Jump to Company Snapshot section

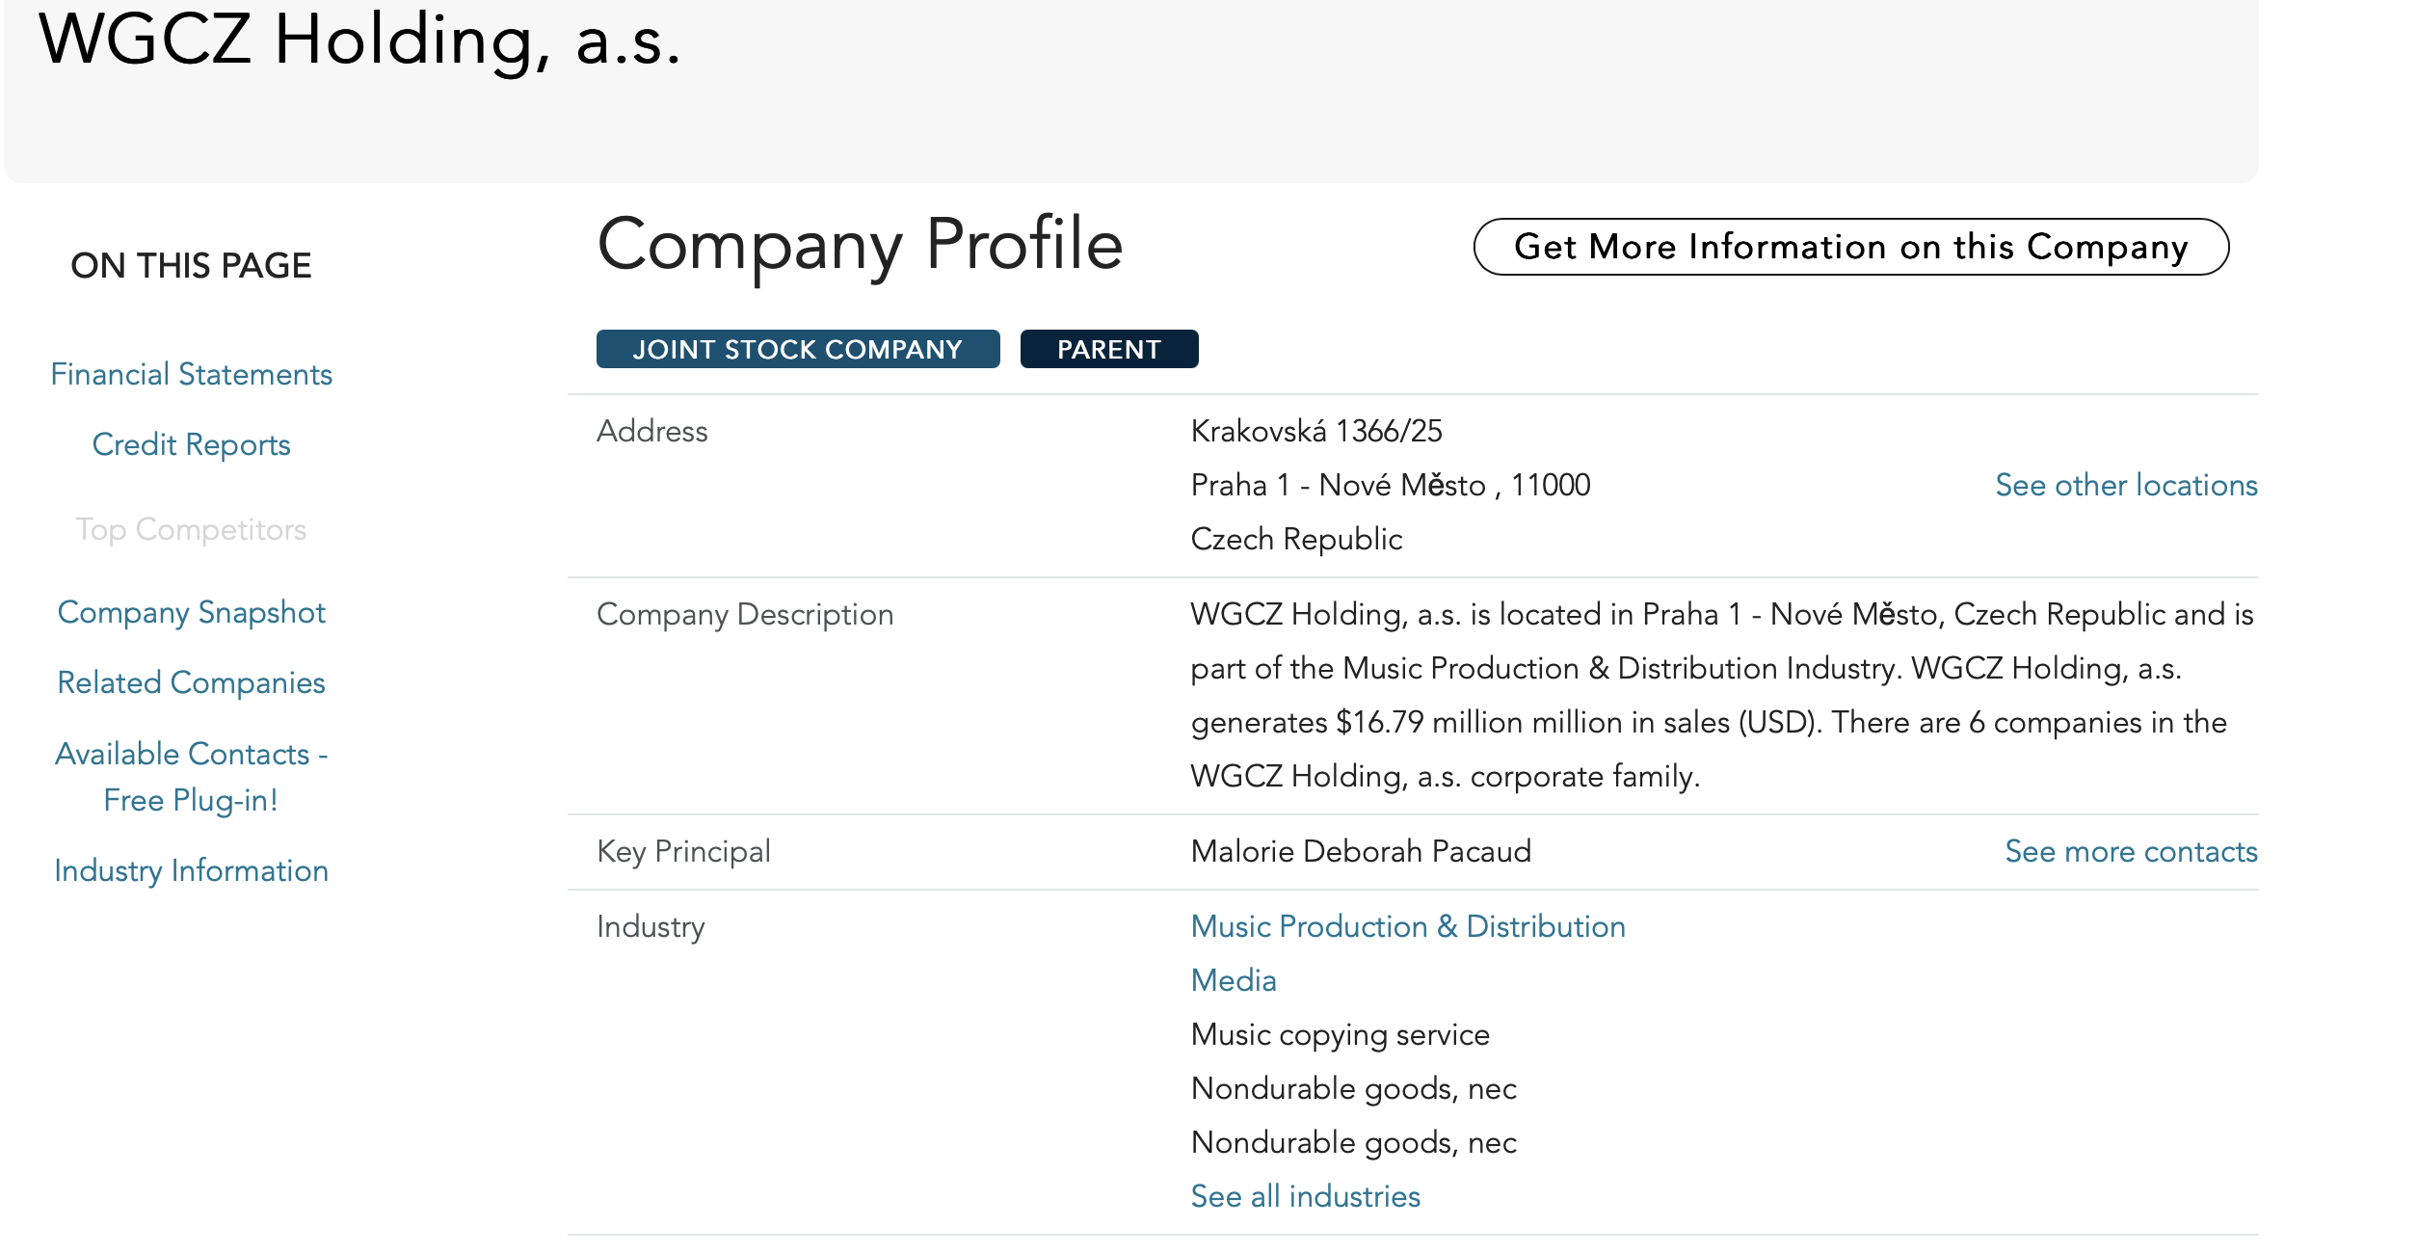click(x=191, y=612)
